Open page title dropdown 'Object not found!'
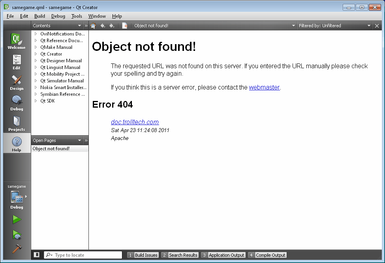Viewport: 385px width, 263px height. [214, 26]
